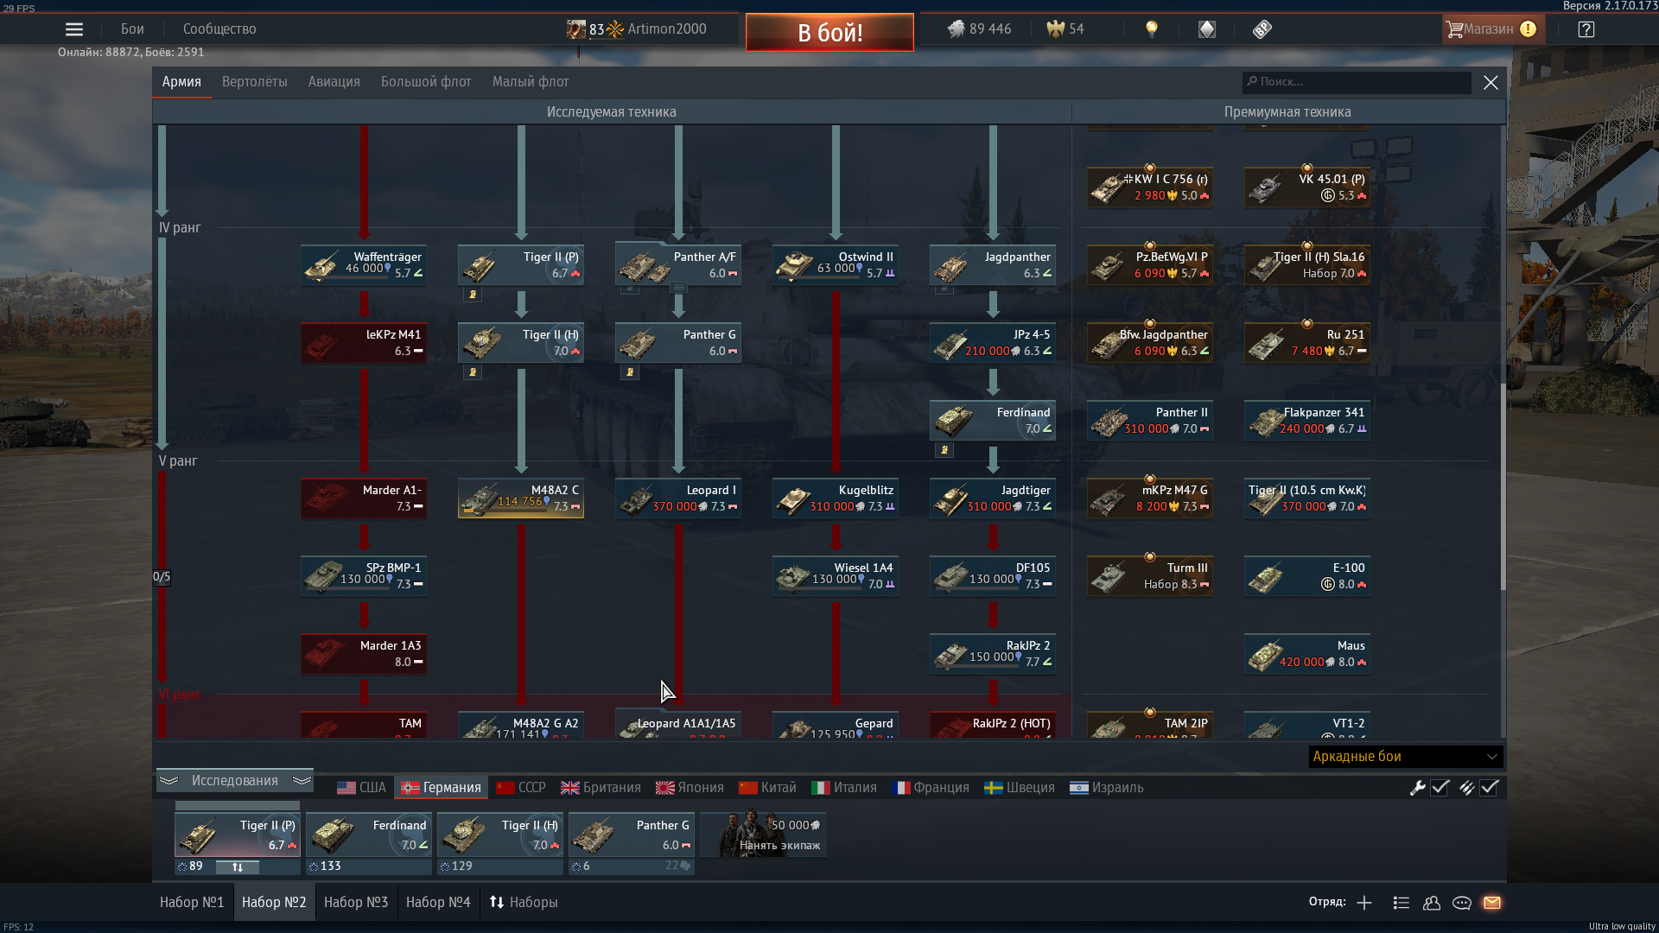Expand the Panther A/F vehicle group
This screenshot has height=933, width=1659.
(678, 288)
